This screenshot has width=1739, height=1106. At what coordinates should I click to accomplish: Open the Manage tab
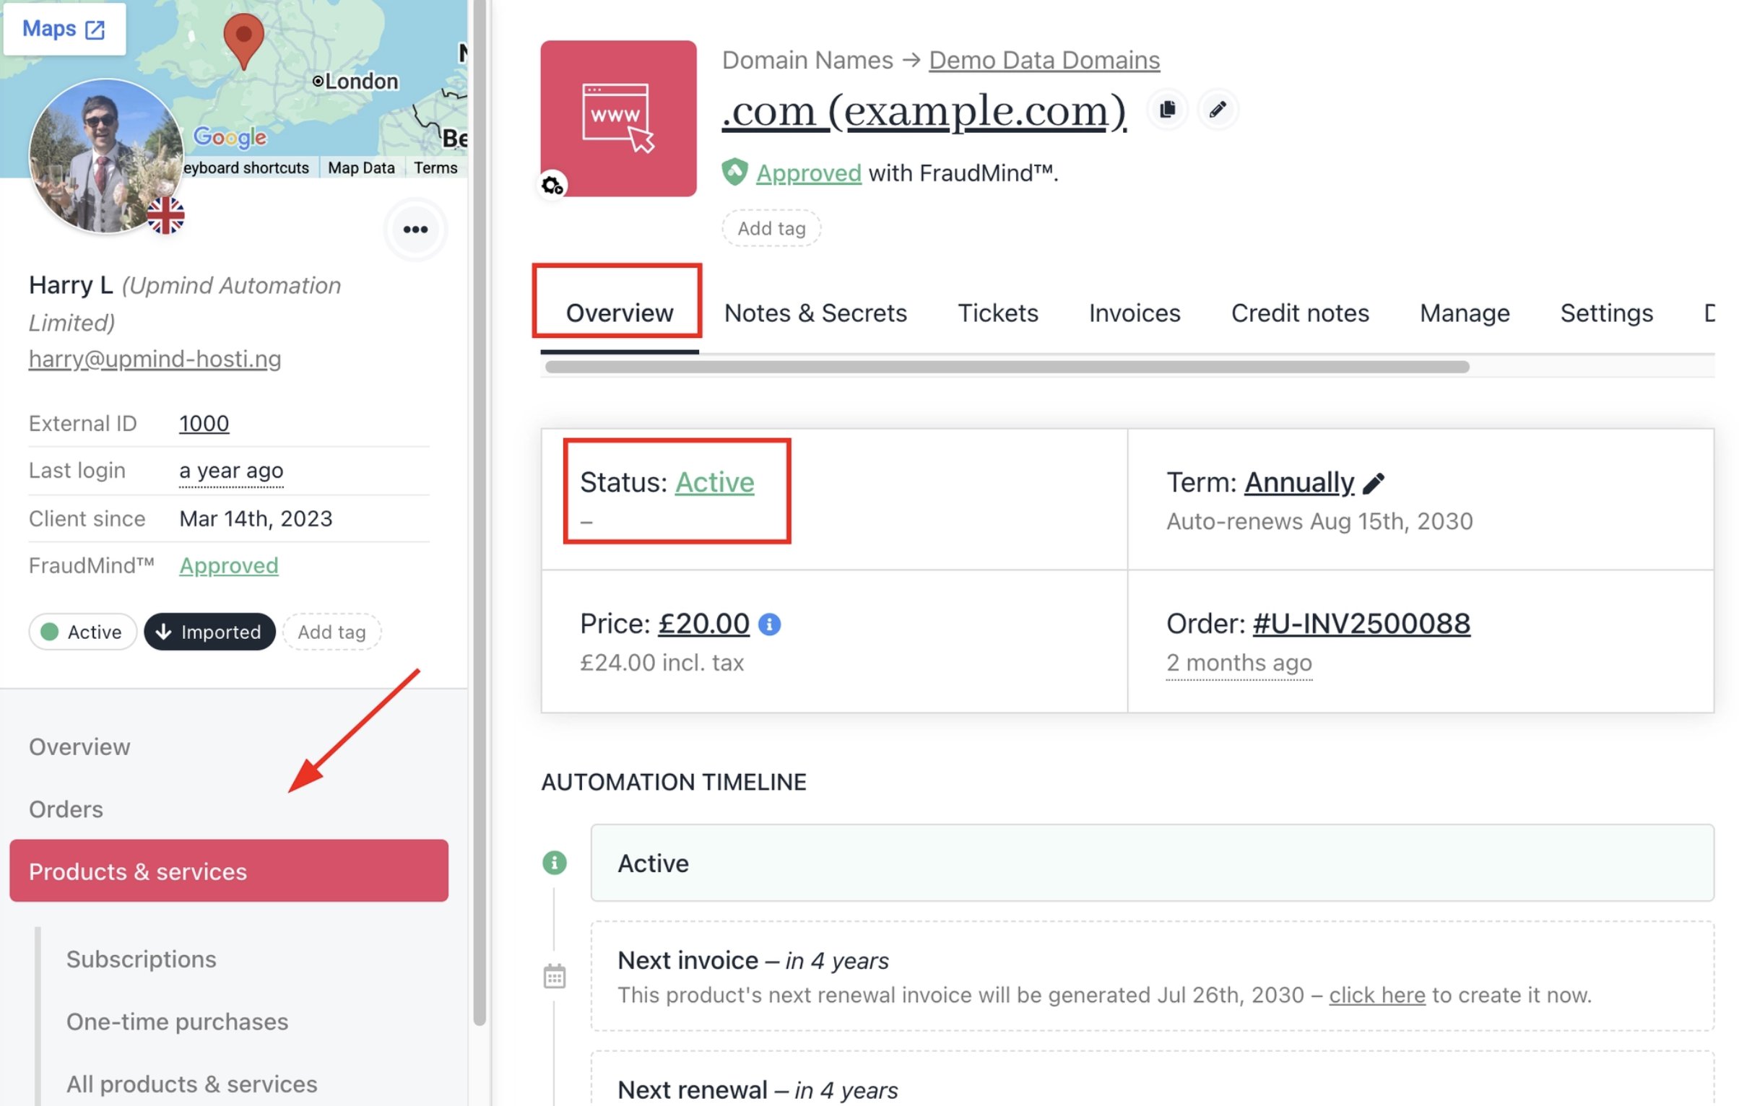tap(1465, 313)
